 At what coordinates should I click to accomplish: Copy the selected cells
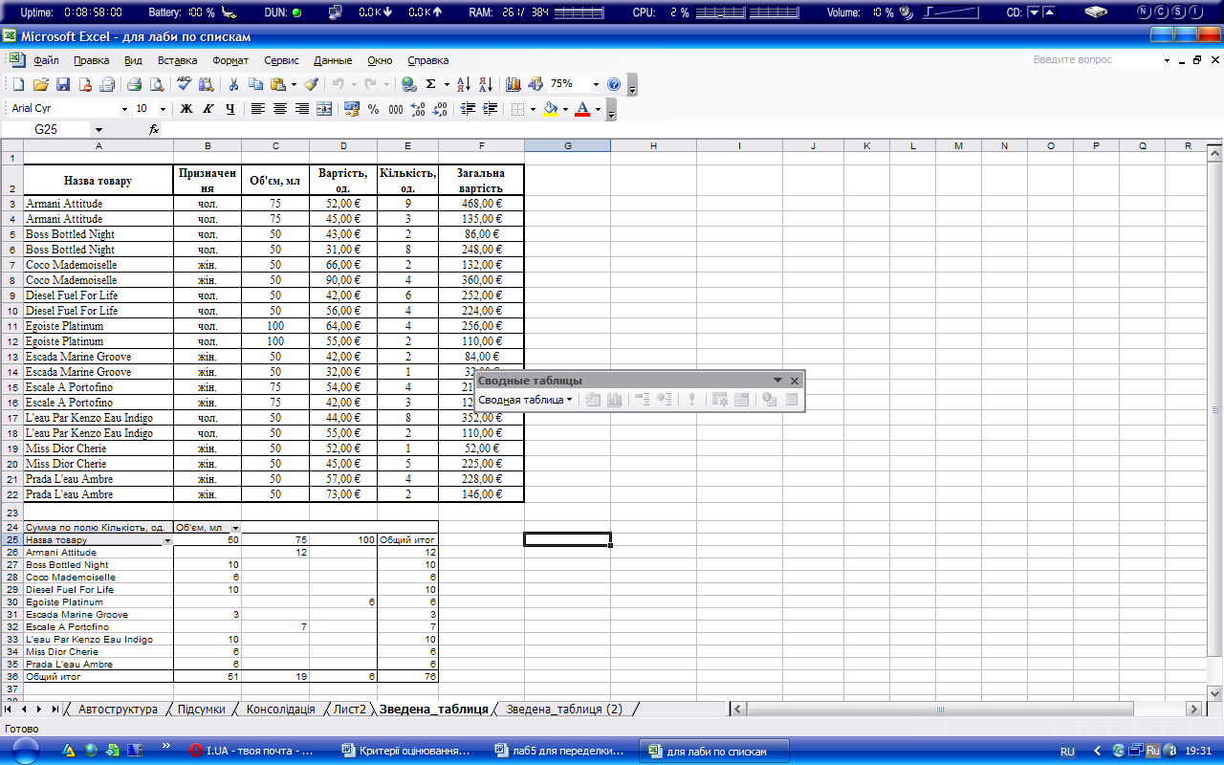tap(255, 84)
